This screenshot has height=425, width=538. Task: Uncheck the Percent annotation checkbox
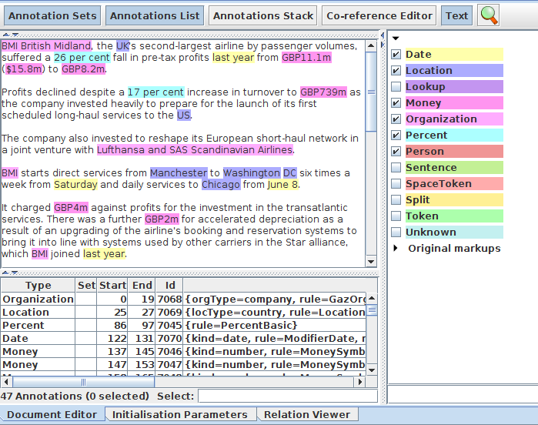pyautogui.click(x=396, y=135)
